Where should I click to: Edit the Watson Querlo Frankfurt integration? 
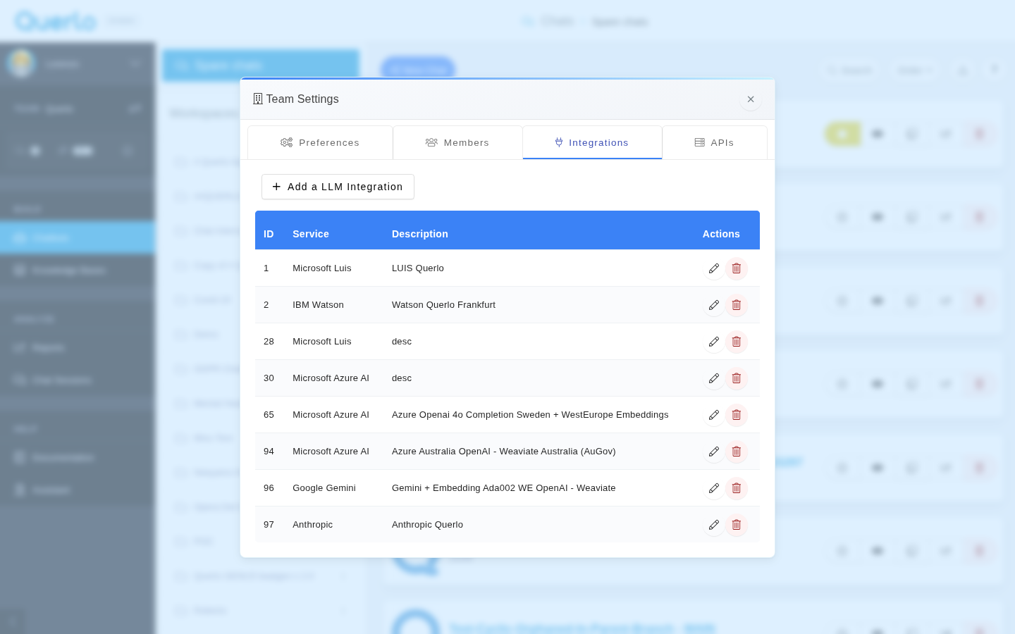pos(714,305)
